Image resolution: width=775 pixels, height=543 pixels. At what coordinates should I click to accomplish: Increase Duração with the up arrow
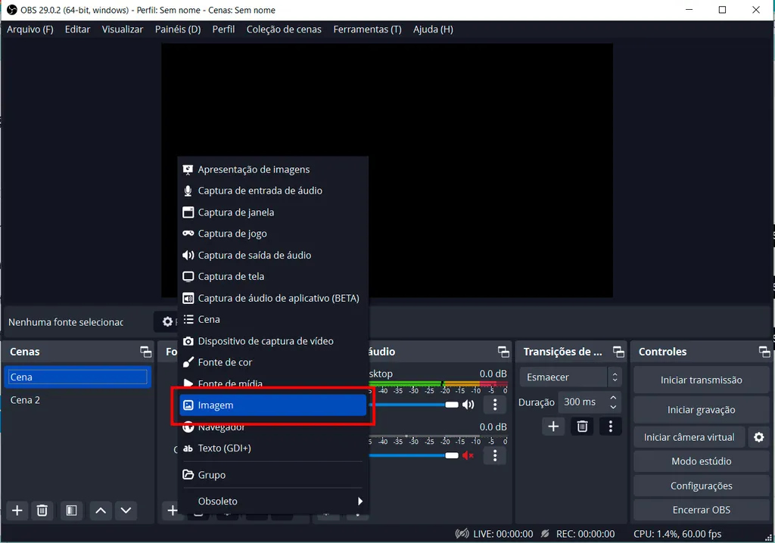point(613,398)
